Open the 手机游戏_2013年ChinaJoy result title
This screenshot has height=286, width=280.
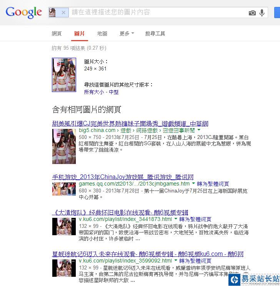123,177
